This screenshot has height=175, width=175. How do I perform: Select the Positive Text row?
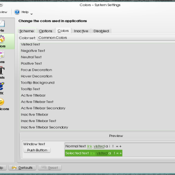tap(98, 63)
